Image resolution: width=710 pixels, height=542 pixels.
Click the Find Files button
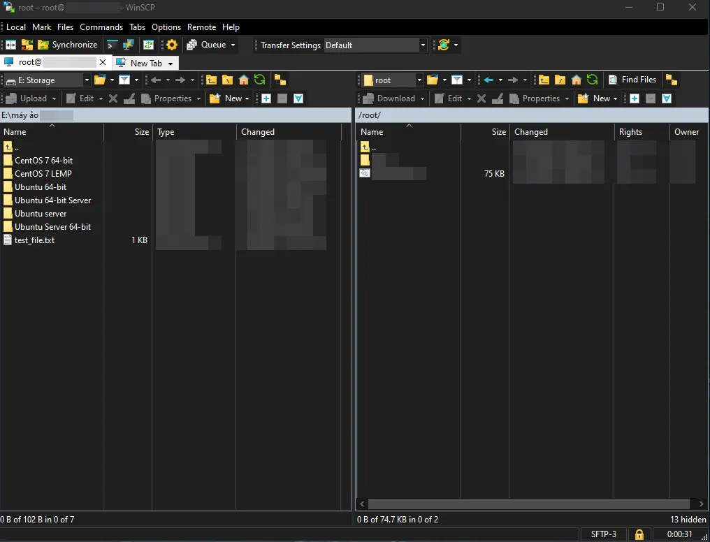click(632, 80)
